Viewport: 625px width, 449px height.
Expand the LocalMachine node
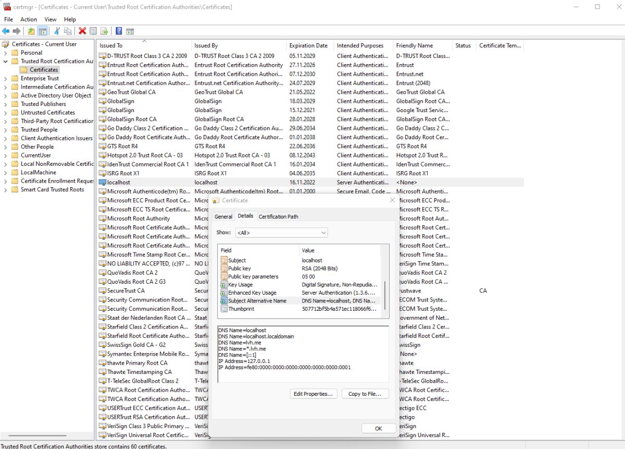click(x=5, y=173)
